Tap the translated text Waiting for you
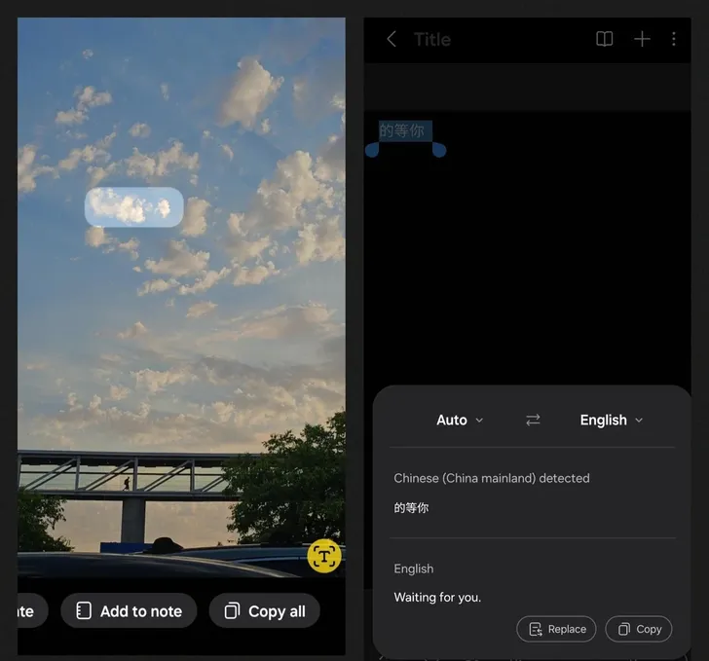709x661 pixels. pos(437,597)
